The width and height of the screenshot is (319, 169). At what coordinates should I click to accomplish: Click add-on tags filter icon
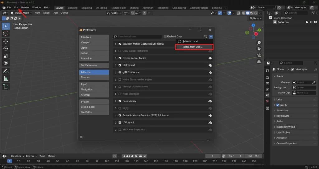tap(206, 37)
